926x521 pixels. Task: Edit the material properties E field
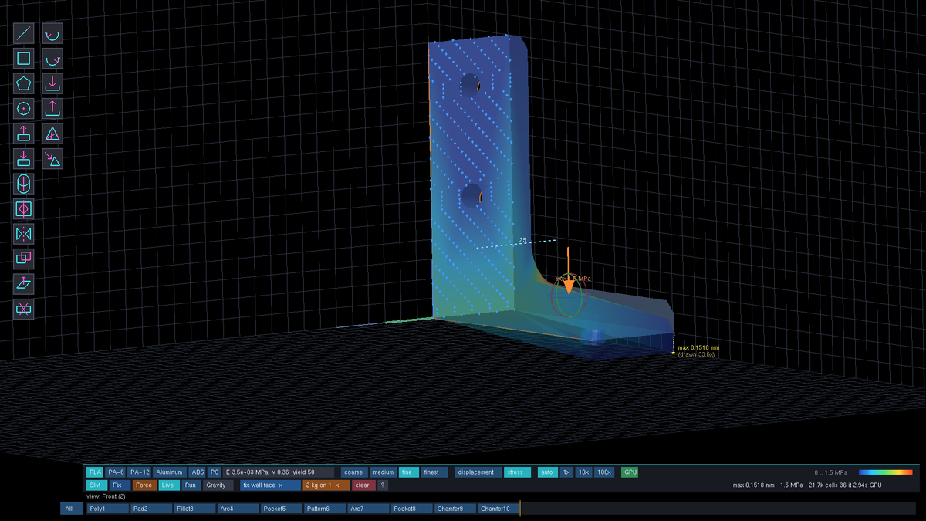[x=279, y=472]
